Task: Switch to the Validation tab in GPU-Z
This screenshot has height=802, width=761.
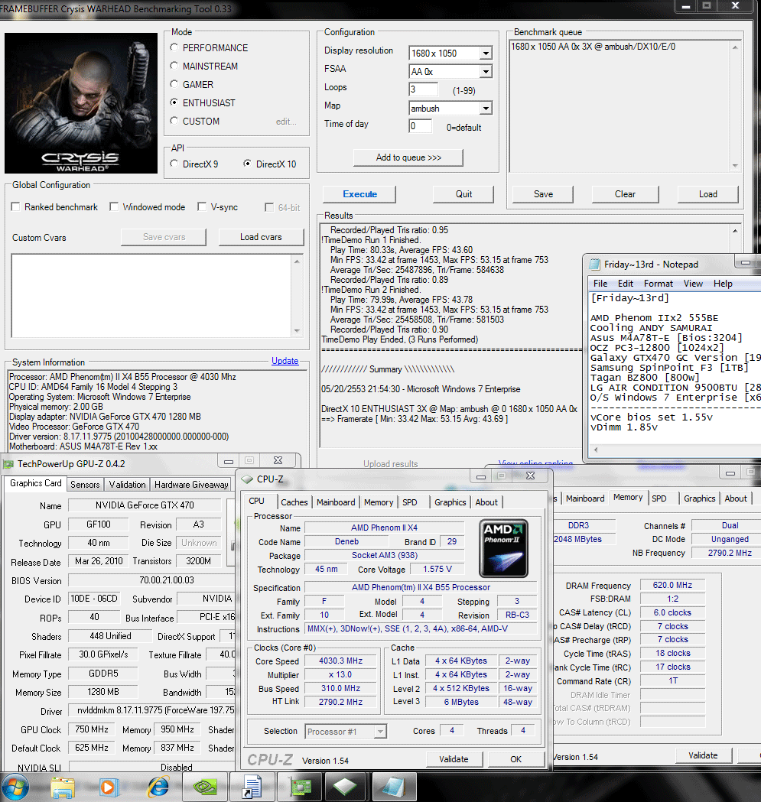Action: coord(127,485)
